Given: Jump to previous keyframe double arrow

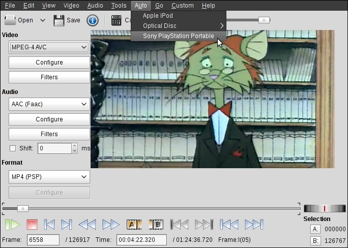Looking at the screenshot, I should coord(88,225).
